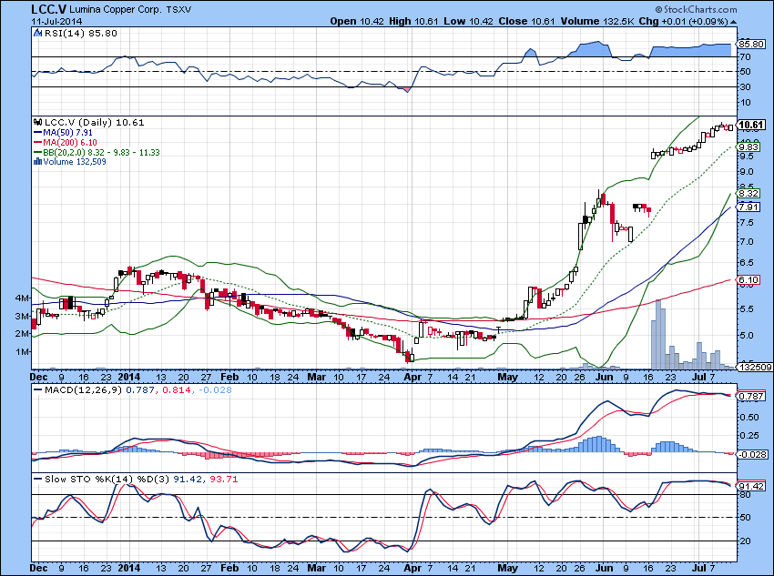774x576 pixels.
Task: Click the Low 10.42 value in the header
Action: [467, 21]
